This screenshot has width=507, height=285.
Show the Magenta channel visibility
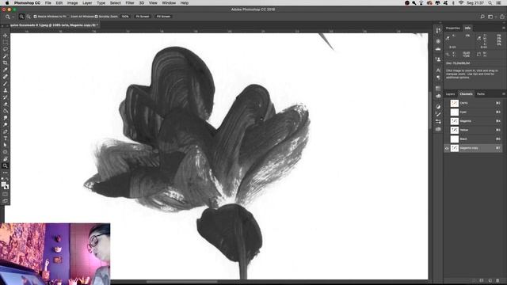click(447, 121)
